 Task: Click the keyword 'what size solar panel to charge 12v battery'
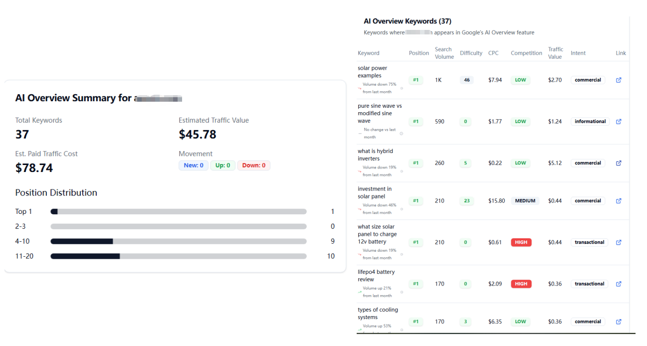[x=377, y=234]
